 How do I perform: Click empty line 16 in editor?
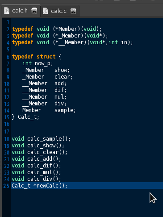click(x=87, y=124)
